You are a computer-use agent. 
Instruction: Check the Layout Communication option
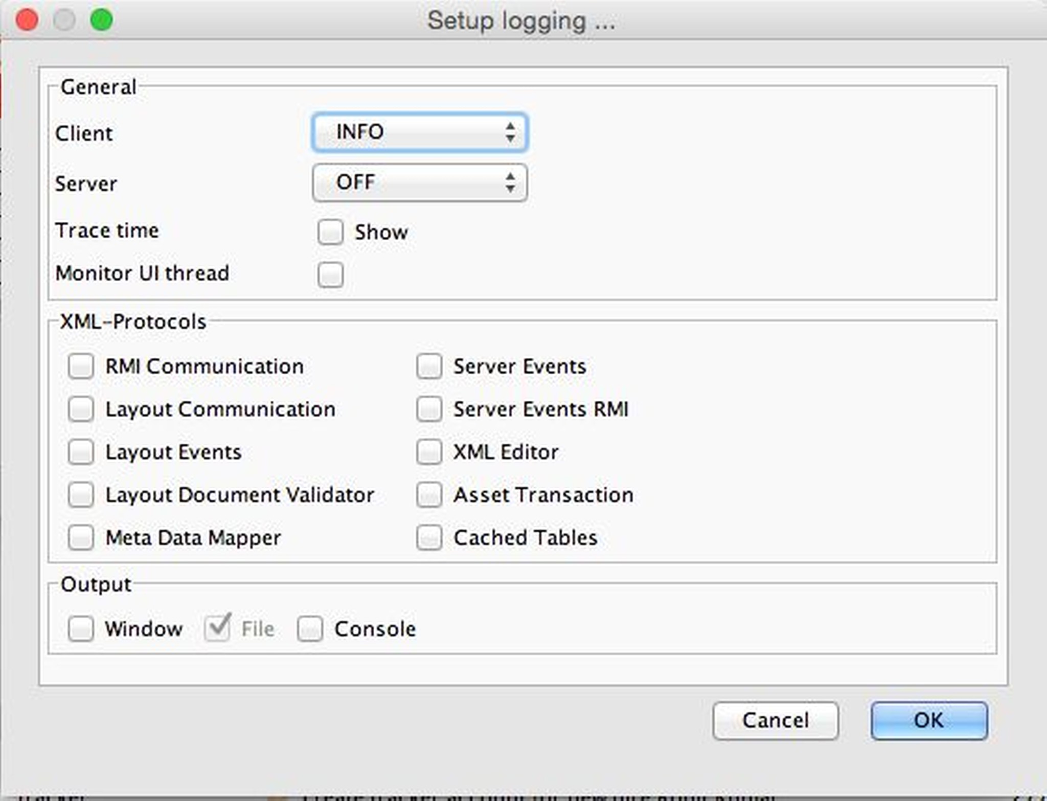81,409
